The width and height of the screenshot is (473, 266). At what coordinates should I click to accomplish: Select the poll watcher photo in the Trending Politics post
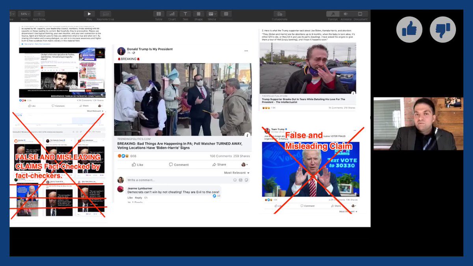[183, 100]
